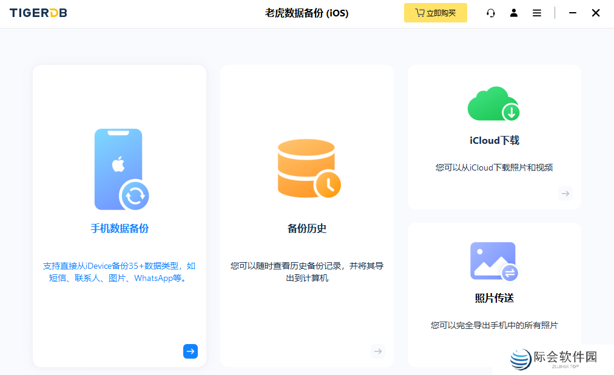Click the 立即购买 purchase button
Viewport: 614px width, 375px height.
pyautogui.click(x=436, y=13)
